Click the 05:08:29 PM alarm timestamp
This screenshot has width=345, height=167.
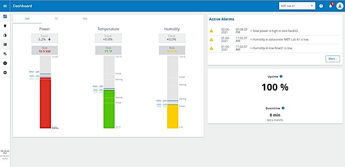point(241,31)
